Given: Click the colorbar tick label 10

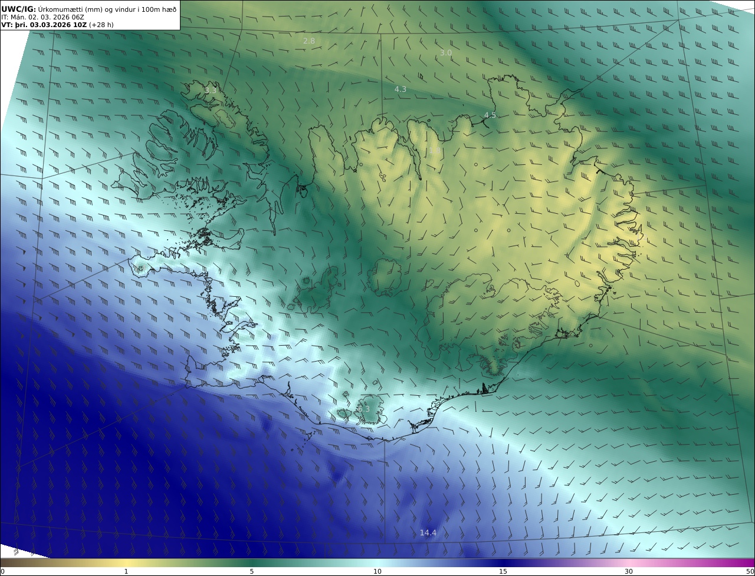Looking at the screenshot, I should [377, 571].
